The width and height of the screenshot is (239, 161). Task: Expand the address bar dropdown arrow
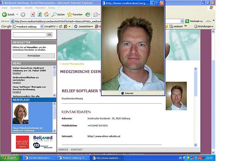pyautogui.click(x=182, y=21)
